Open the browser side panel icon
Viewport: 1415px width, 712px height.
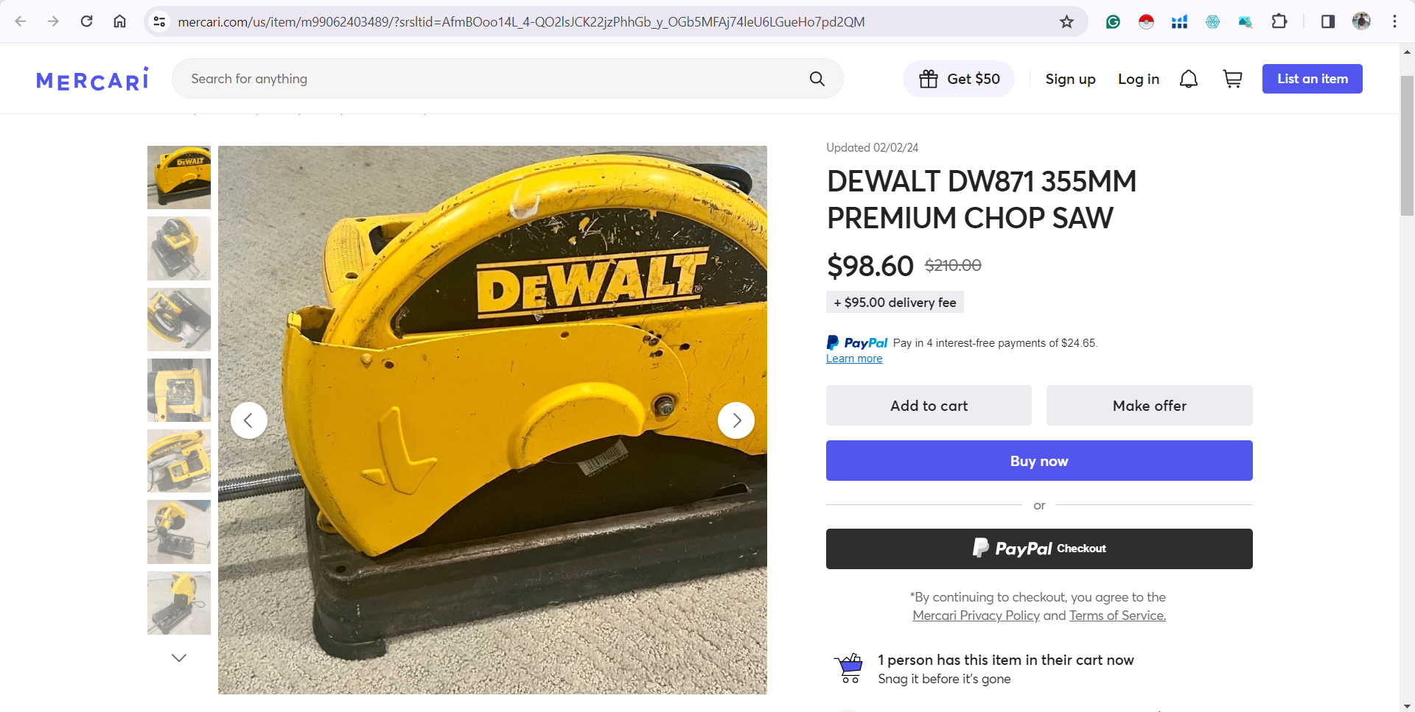click(1328, 21)
